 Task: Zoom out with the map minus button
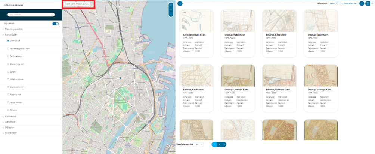pyautogui.click(x=171, y=15)
